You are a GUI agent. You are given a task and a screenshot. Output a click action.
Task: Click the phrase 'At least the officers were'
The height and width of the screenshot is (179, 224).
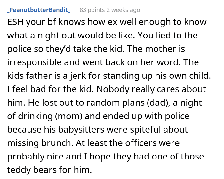[128, 143]
